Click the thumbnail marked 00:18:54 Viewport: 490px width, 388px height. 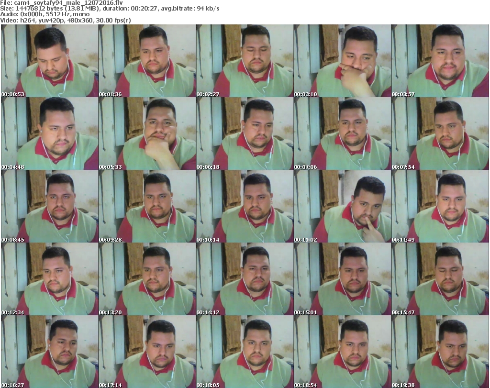(x=342, y=352)
